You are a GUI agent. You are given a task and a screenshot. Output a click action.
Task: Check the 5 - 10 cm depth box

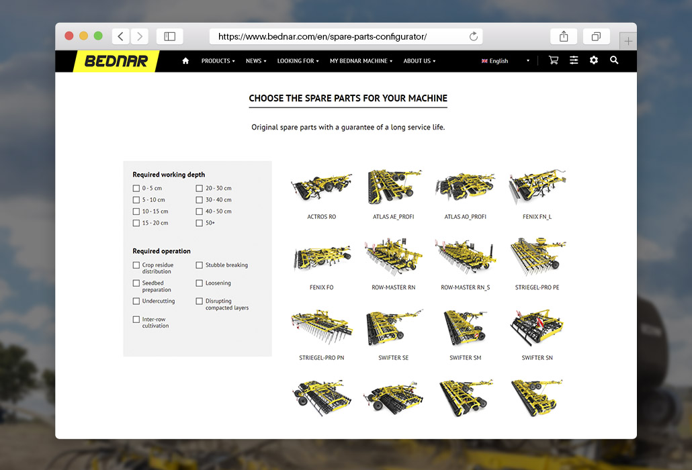[x=136, y=199]
